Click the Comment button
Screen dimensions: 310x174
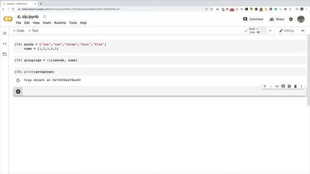click(253, 19)
